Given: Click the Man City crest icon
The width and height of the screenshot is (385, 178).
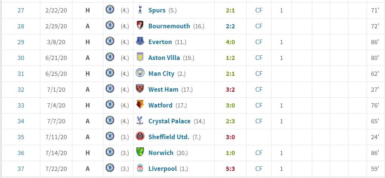Looking at the screenshot, I should [140, 74].
